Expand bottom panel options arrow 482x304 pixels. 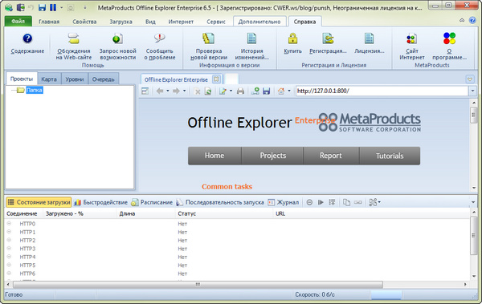click(473, 202)
